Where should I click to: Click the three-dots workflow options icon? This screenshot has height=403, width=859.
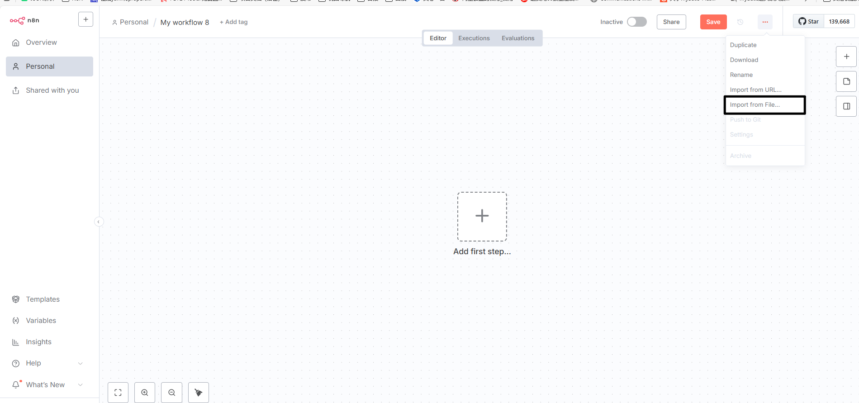tap(765, 22)
